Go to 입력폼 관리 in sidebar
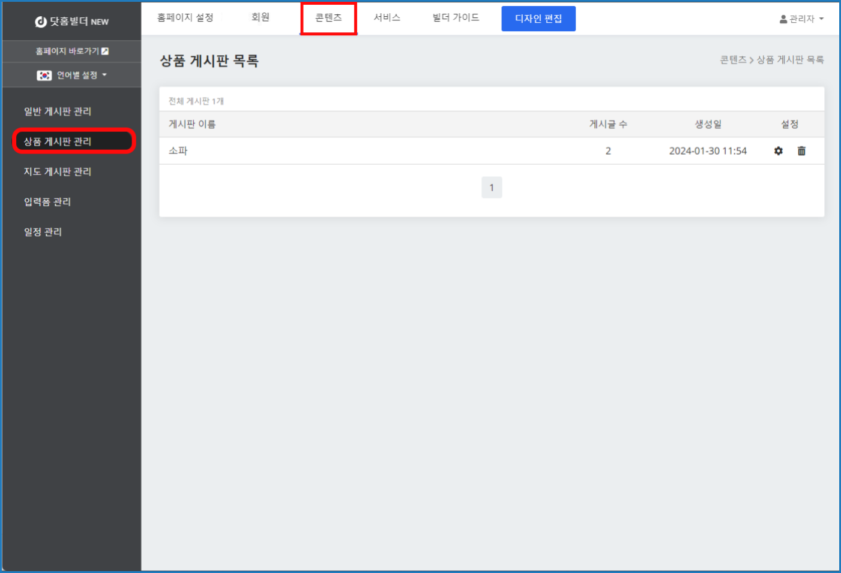The image size is (841, 573). [47, 202]
